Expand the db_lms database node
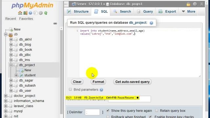Viewport: 210px width, 118px height. (11, 60)
